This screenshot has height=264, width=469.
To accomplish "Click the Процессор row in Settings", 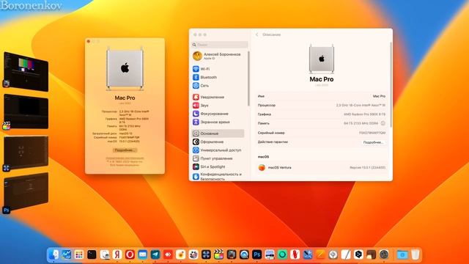I will pos(322,106).
